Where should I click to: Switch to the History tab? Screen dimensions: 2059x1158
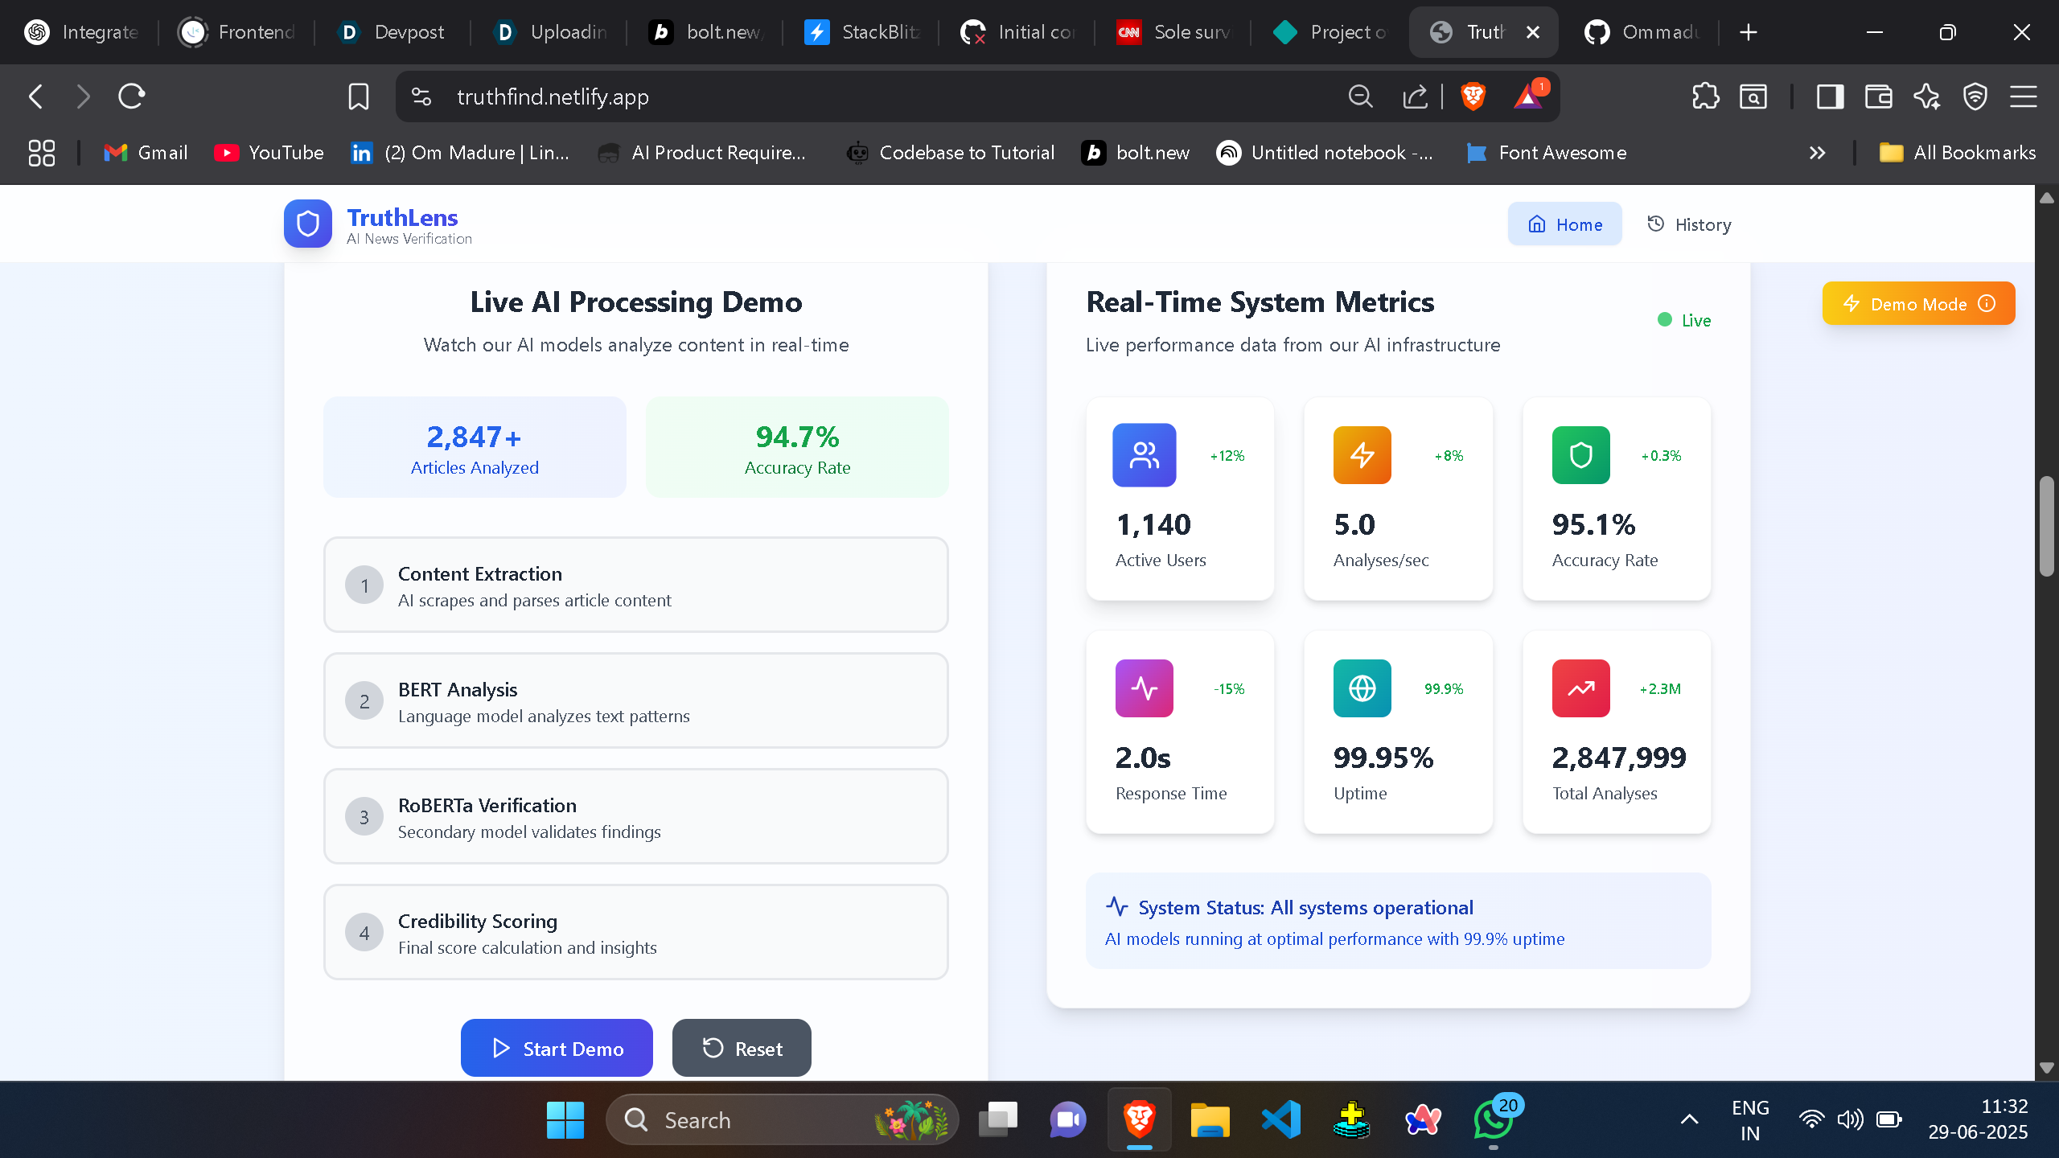point(1688,224)
